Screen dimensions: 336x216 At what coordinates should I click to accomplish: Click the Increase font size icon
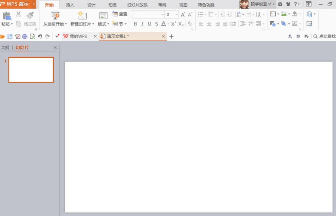pos(183,15)
